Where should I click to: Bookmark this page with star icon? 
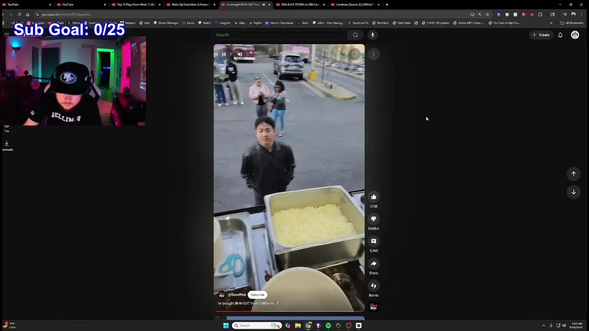click(x=487, y=14)
